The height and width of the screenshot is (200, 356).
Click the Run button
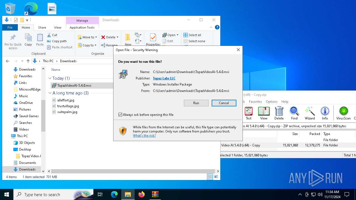coord(196,103)
